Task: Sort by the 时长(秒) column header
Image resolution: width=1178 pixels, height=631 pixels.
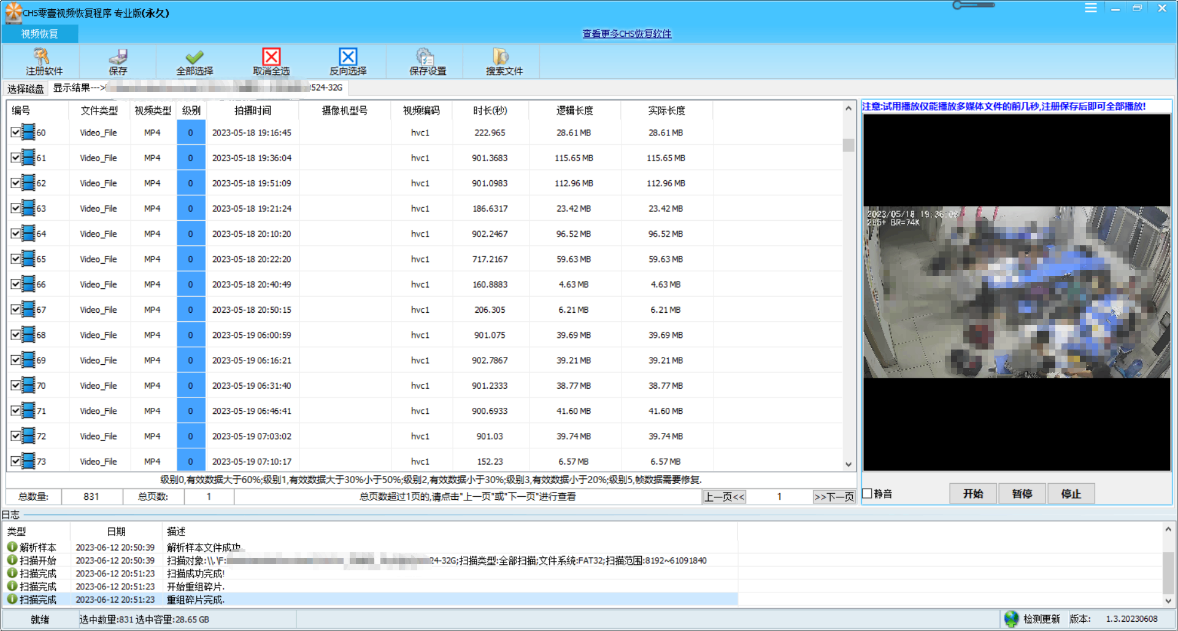Action: [x=490, y=110]
